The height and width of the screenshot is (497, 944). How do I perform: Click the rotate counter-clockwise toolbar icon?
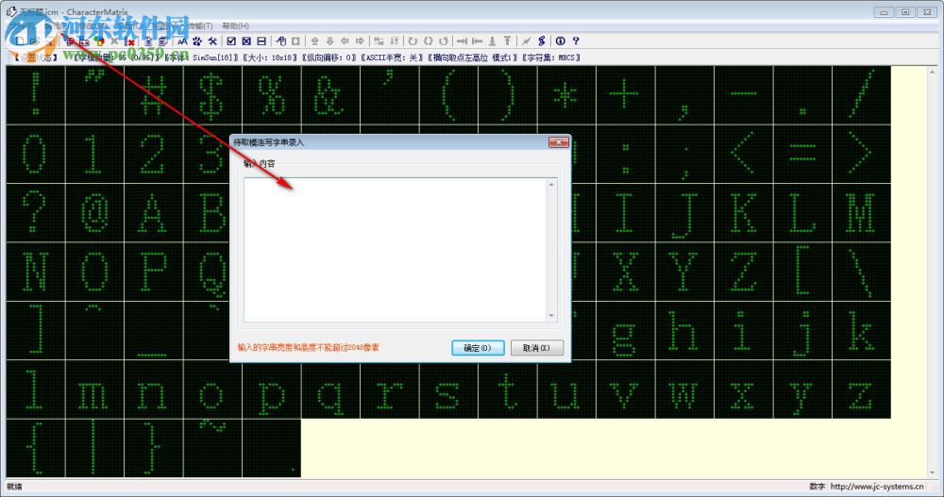click(x=443, y=41)
